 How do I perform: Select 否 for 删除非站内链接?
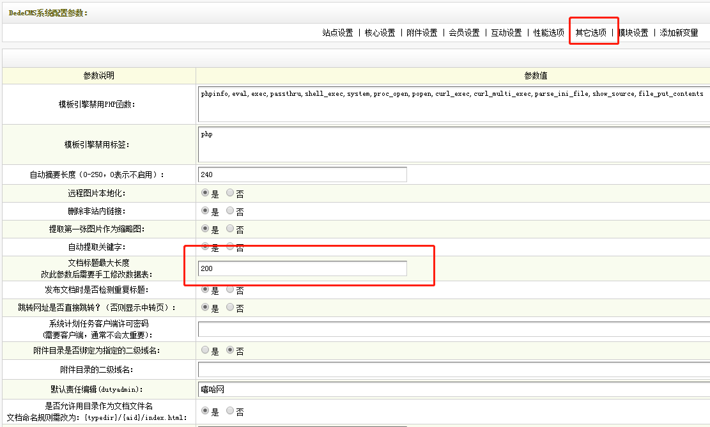[230, 211]
